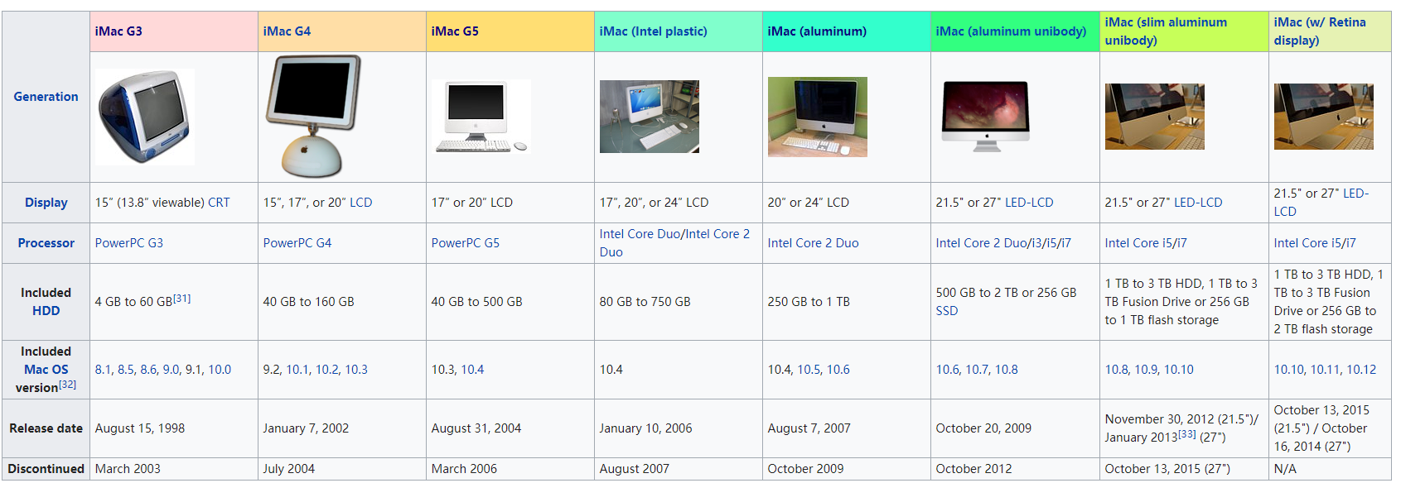
Task: Open the SSD link in aluminum unibody column
Action: click(947, 311)
